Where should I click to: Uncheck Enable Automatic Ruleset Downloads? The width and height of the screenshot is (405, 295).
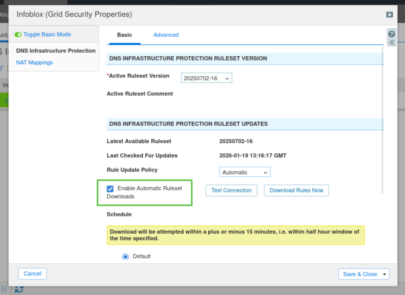point(110,189)
